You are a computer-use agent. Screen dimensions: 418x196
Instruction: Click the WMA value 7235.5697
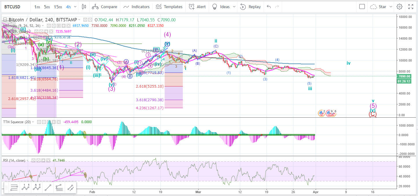click(64, 31)
